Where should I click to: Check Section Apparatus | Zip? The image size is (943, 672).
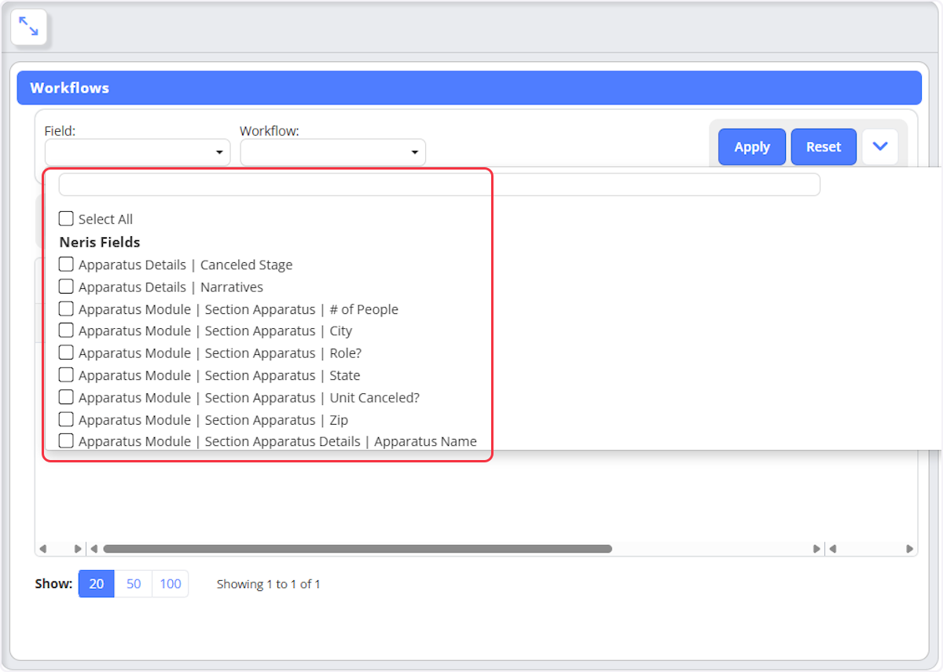coord(66,419)
